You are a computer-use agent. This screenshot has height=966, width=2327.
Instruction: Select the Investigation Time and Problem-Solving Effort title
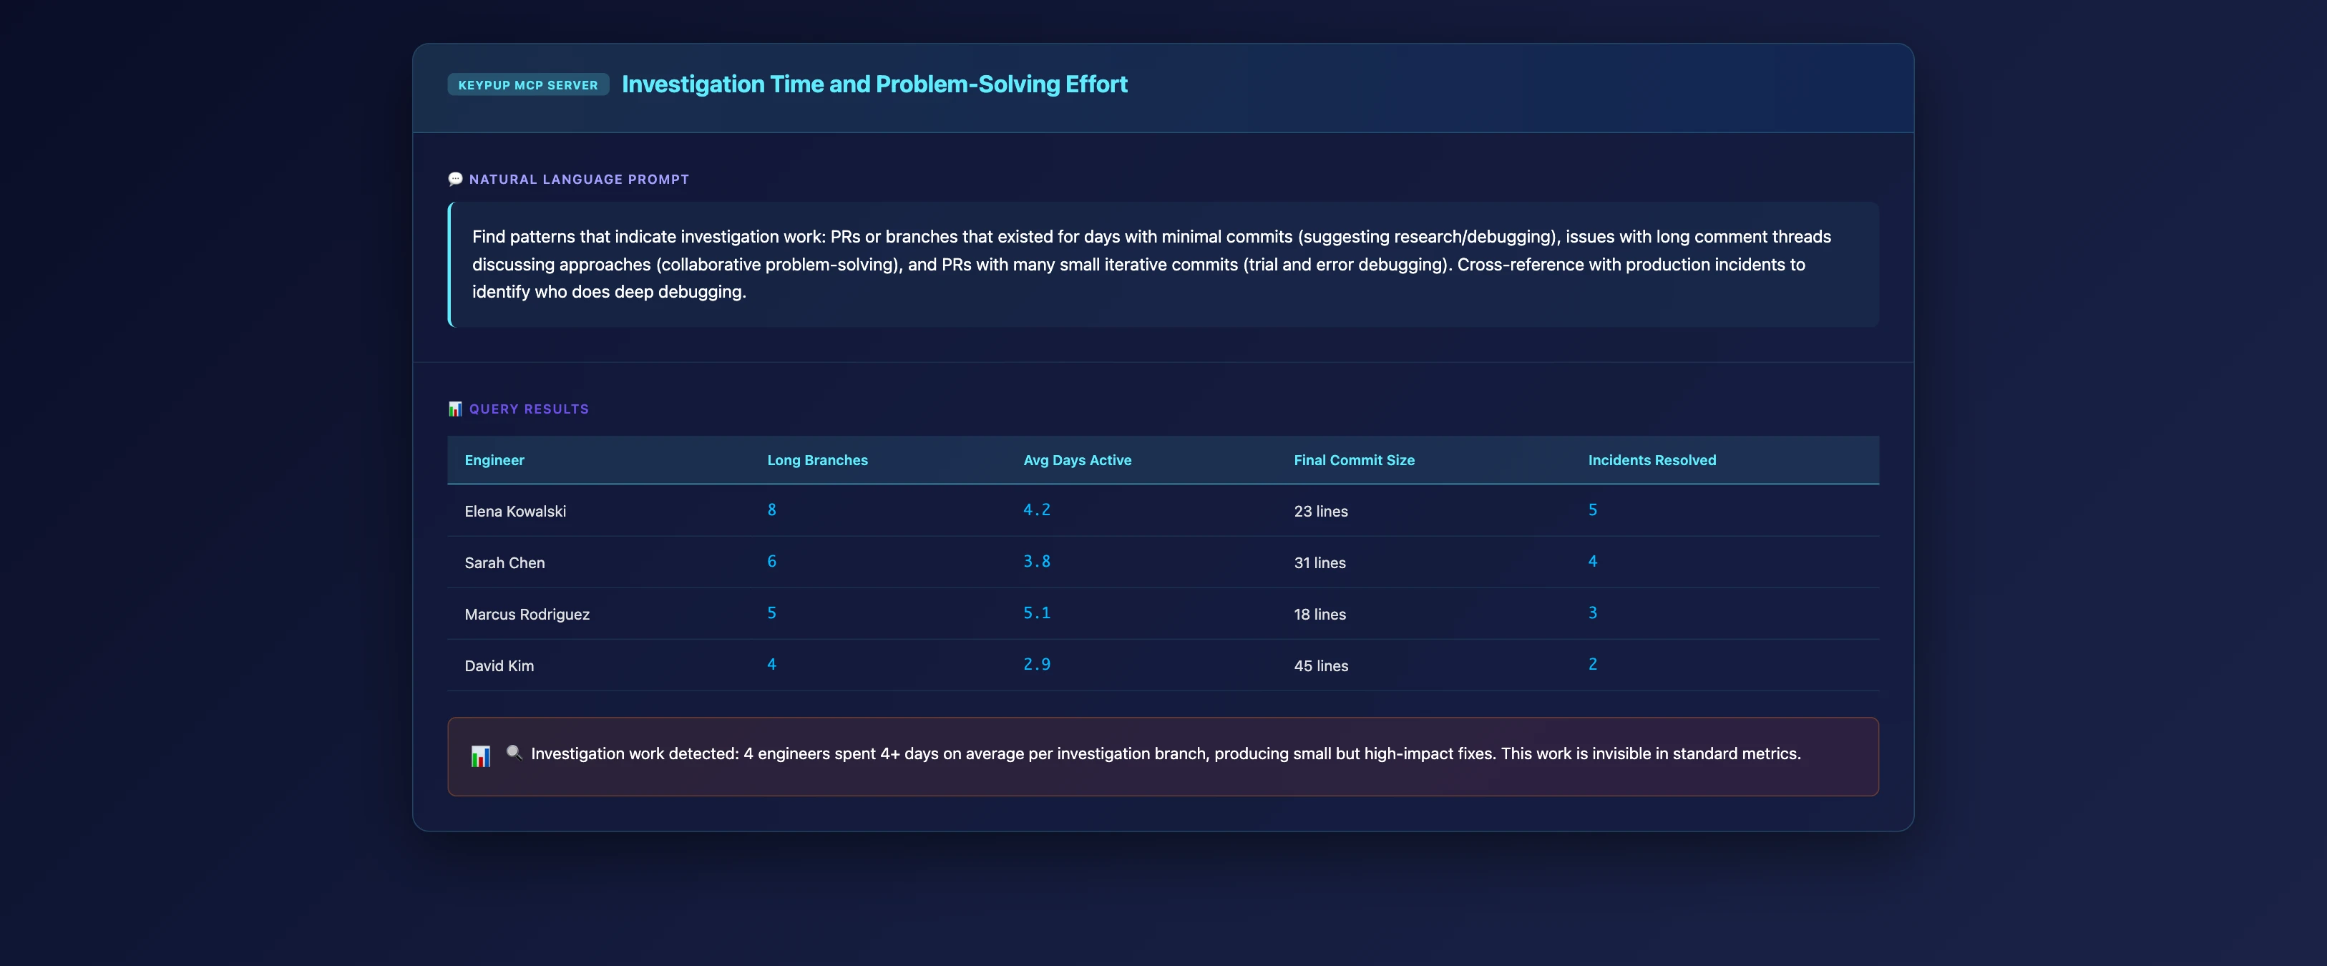click(x=874, y=84)
